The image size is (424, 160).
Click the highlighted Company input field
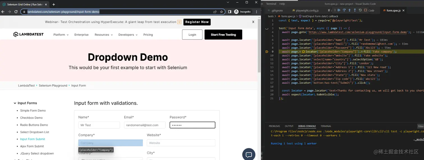click(x=110, y=143)
